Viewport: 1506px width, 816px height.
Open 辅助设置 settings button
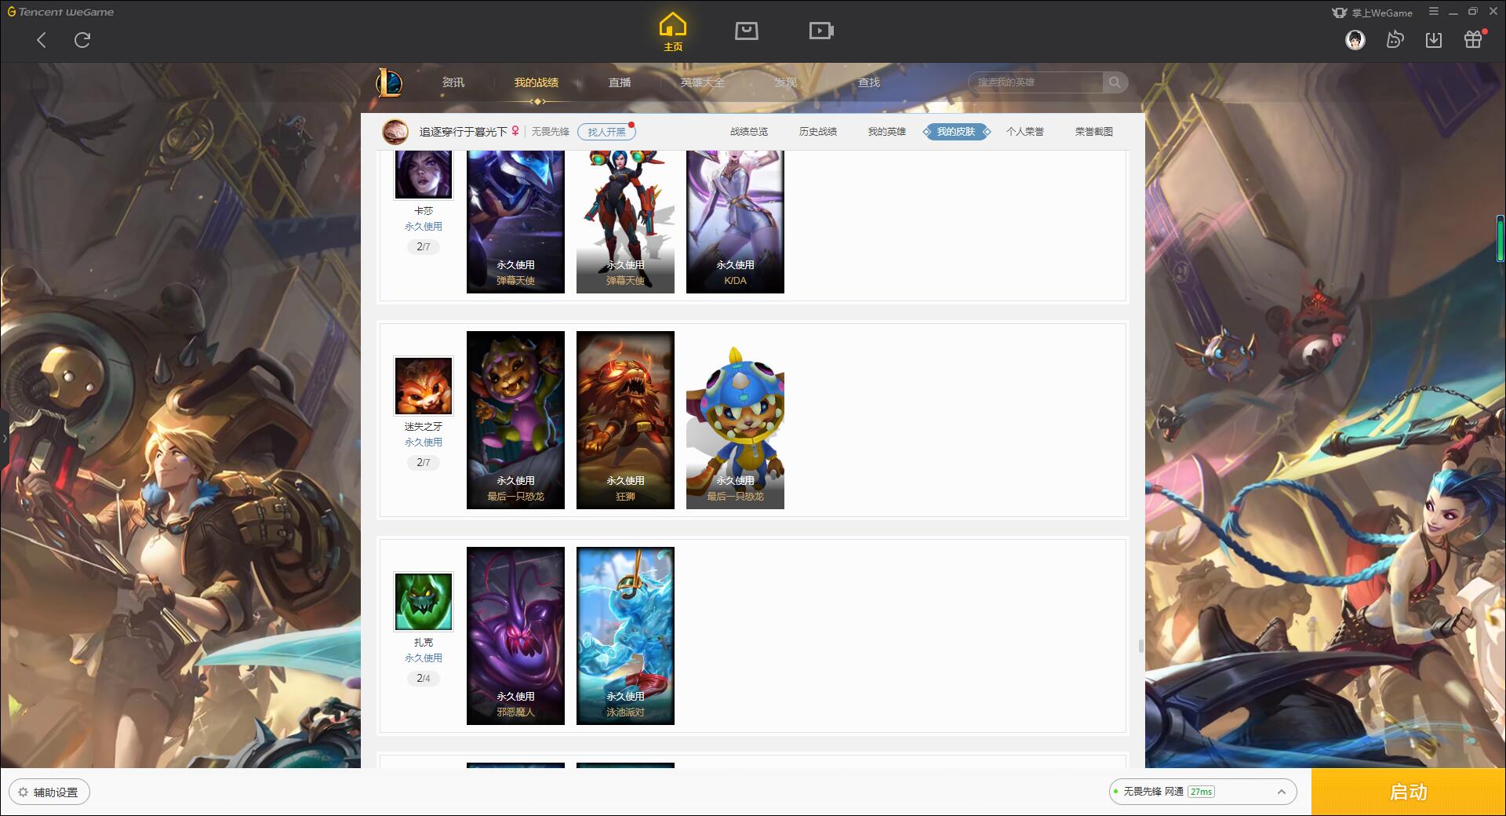49,792
